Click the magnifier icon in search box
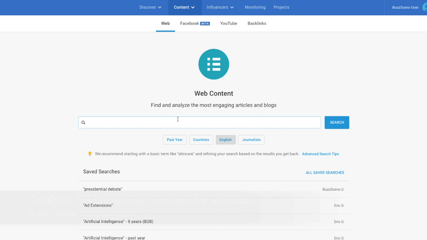The height and width of the screenshot is (240, 427). point(84,122)
